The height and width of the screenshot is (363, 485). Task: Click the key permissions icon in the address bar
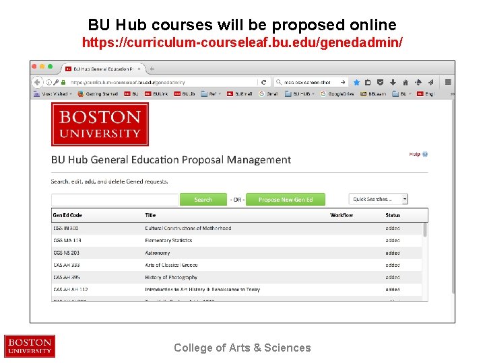pyautogui.click(x=56, y=83)
